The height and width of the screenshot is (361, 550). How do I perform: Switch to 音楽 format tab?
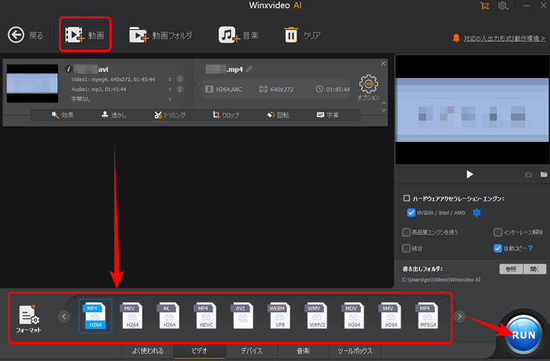[x=304, y=351]
